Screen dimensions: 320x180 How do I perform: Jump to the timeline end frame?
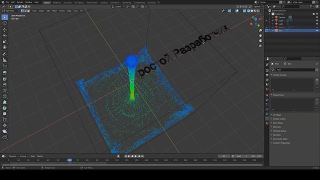click(x=142, y=156)
